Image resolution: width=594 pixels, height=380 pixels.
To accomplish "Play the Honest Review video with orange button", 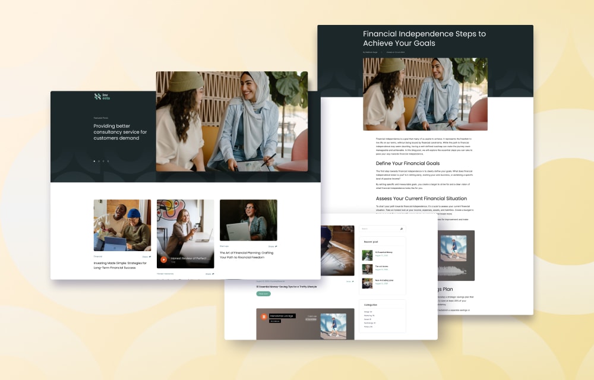I will point(164,259).
